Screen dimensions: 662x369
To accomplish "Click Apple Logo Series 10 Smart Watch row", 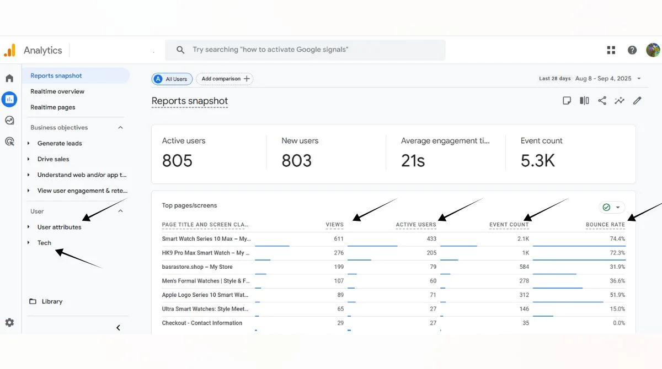I will click(x=393, y=295).
